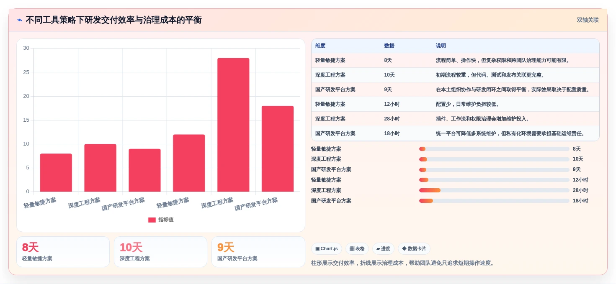Click the footer note starting 柱形展示交付效率
Screen dimensions: 616x284
point(404,263)
